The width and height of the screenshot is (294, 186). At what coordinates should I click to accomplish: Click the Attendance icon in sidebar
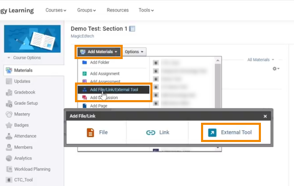[9, 136]
